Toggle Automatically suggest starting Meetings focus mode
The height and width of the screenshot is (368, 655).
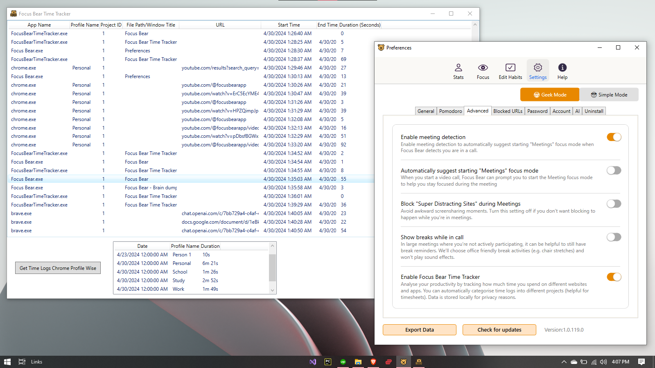point(614,171)
